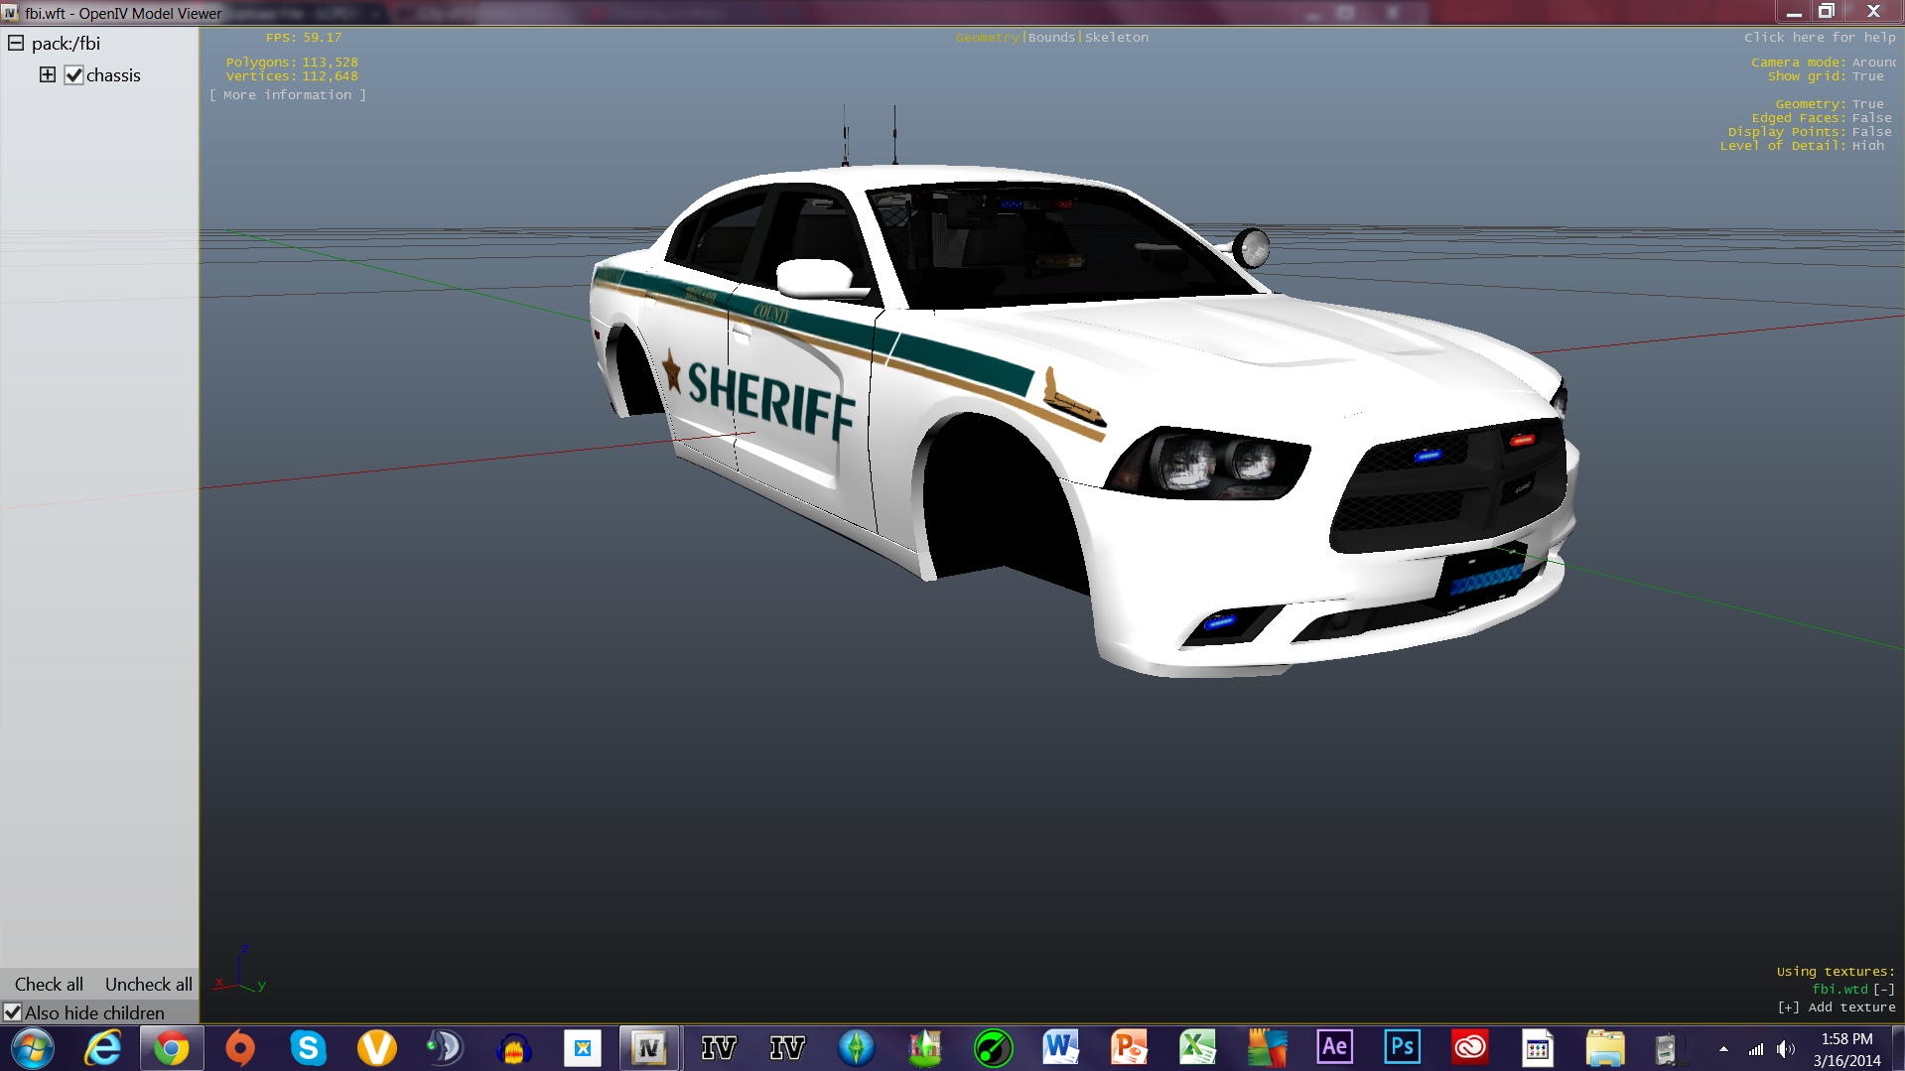Open Adobe After Effects from taskbar

[1334, 1047]
